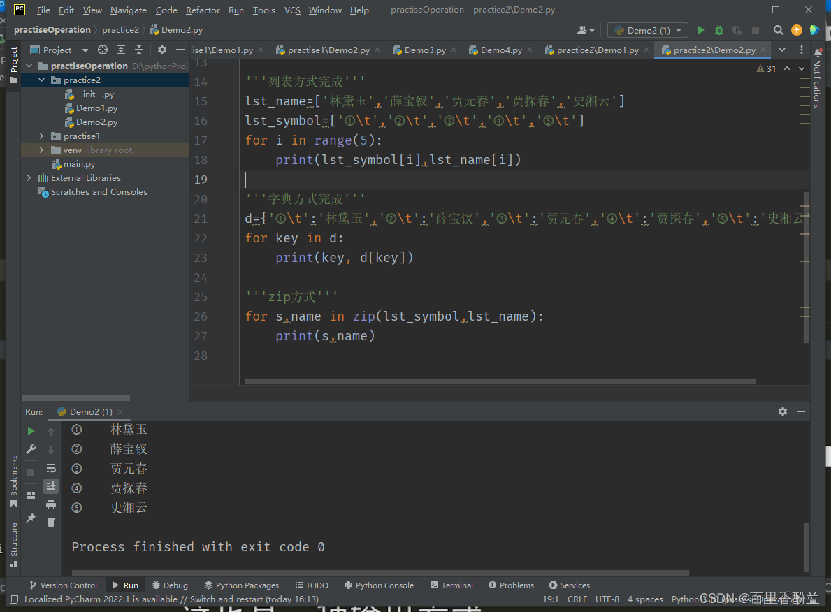Open Run panel settings gear
Screen dimensions: 831x612
click(782, 411)
